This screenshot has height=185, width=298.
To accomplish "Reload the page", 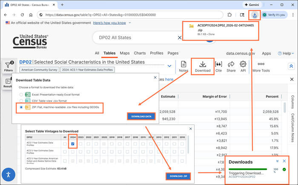I will pyautogui.click(x=22, y=15).
